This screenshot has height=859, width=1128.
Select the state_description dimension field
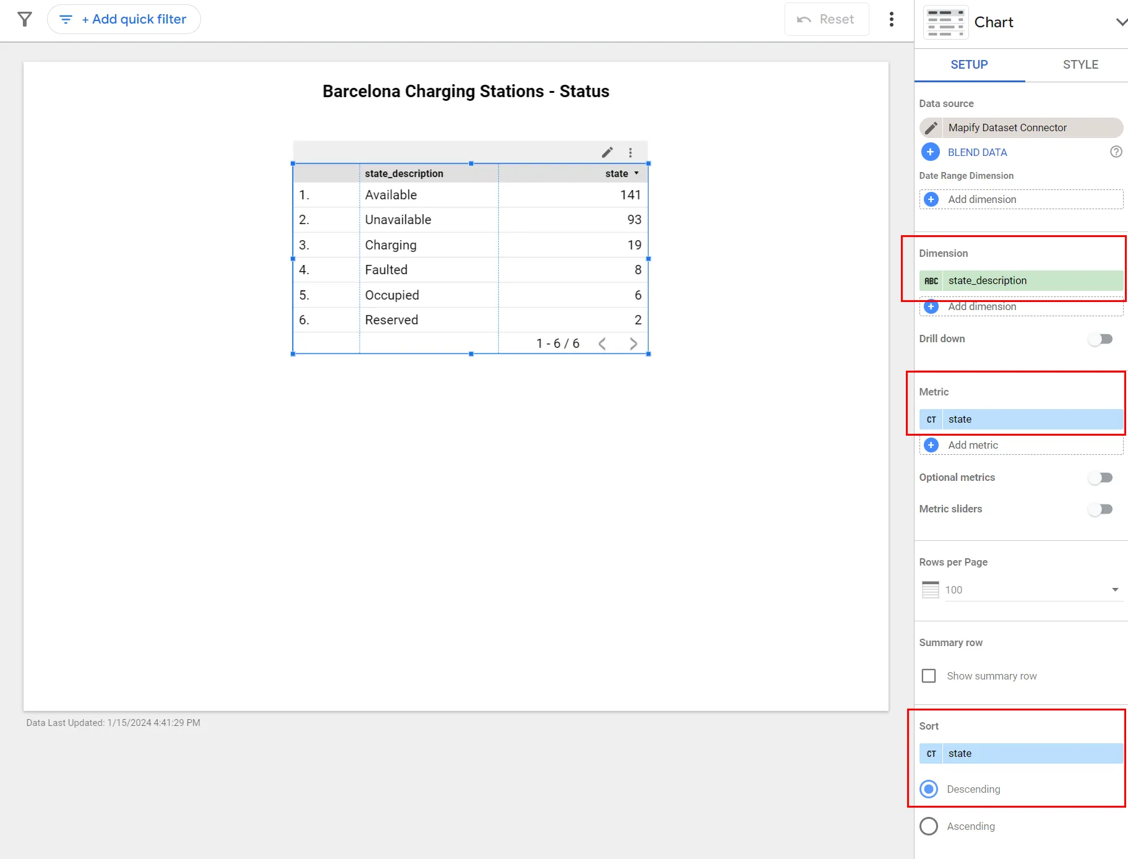pos(1021,280)
